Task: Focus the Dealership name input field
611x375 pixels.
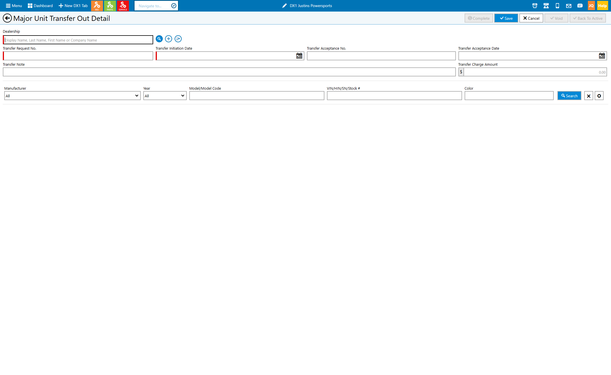Action: tap(78, 40)
